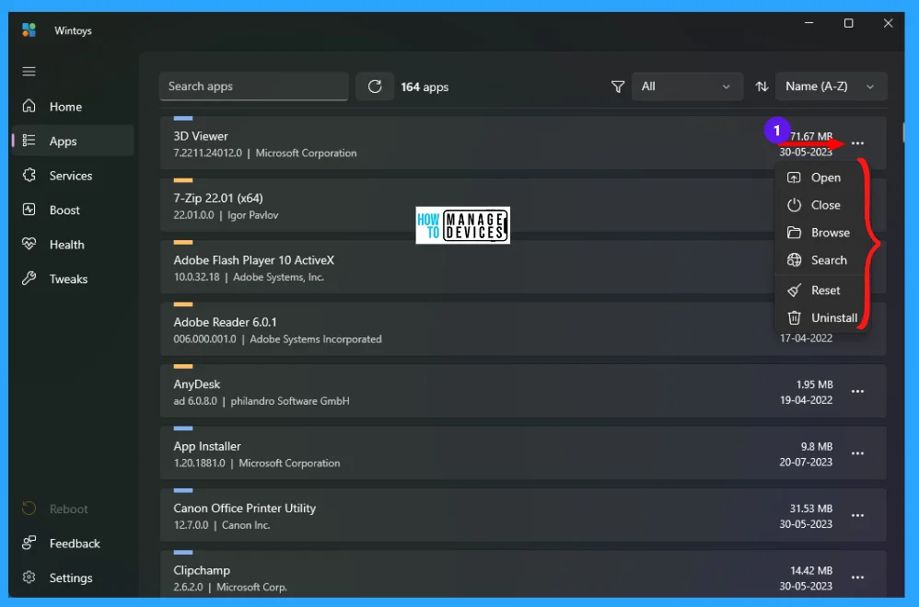This screenshot has height=607, width=919.
Task: Expand the Name (A-Z) sort dropdown
Action: click(x=832, y=86)
